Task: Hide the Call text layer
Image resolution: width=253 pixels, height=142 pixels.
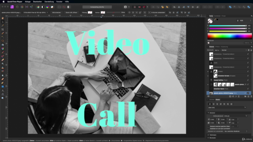Action: pyautogui.click(x=248, y=63)
